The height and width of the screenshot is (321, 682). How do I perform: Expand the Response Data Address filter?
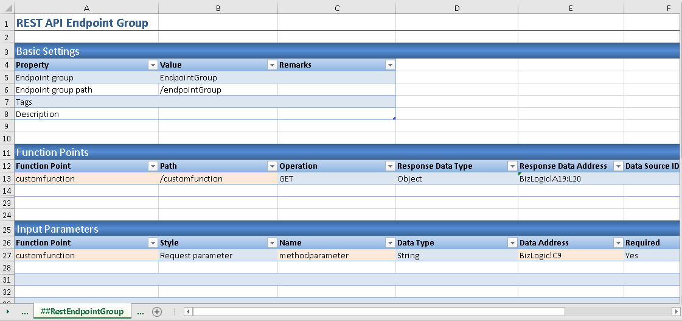tap(618, 166)
